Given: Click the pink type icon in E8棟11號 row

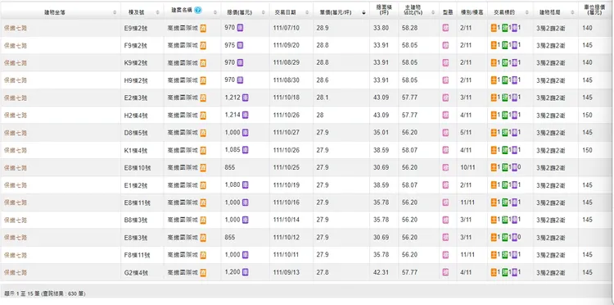Looking at the screenshot, I should [x=445, y=203].
